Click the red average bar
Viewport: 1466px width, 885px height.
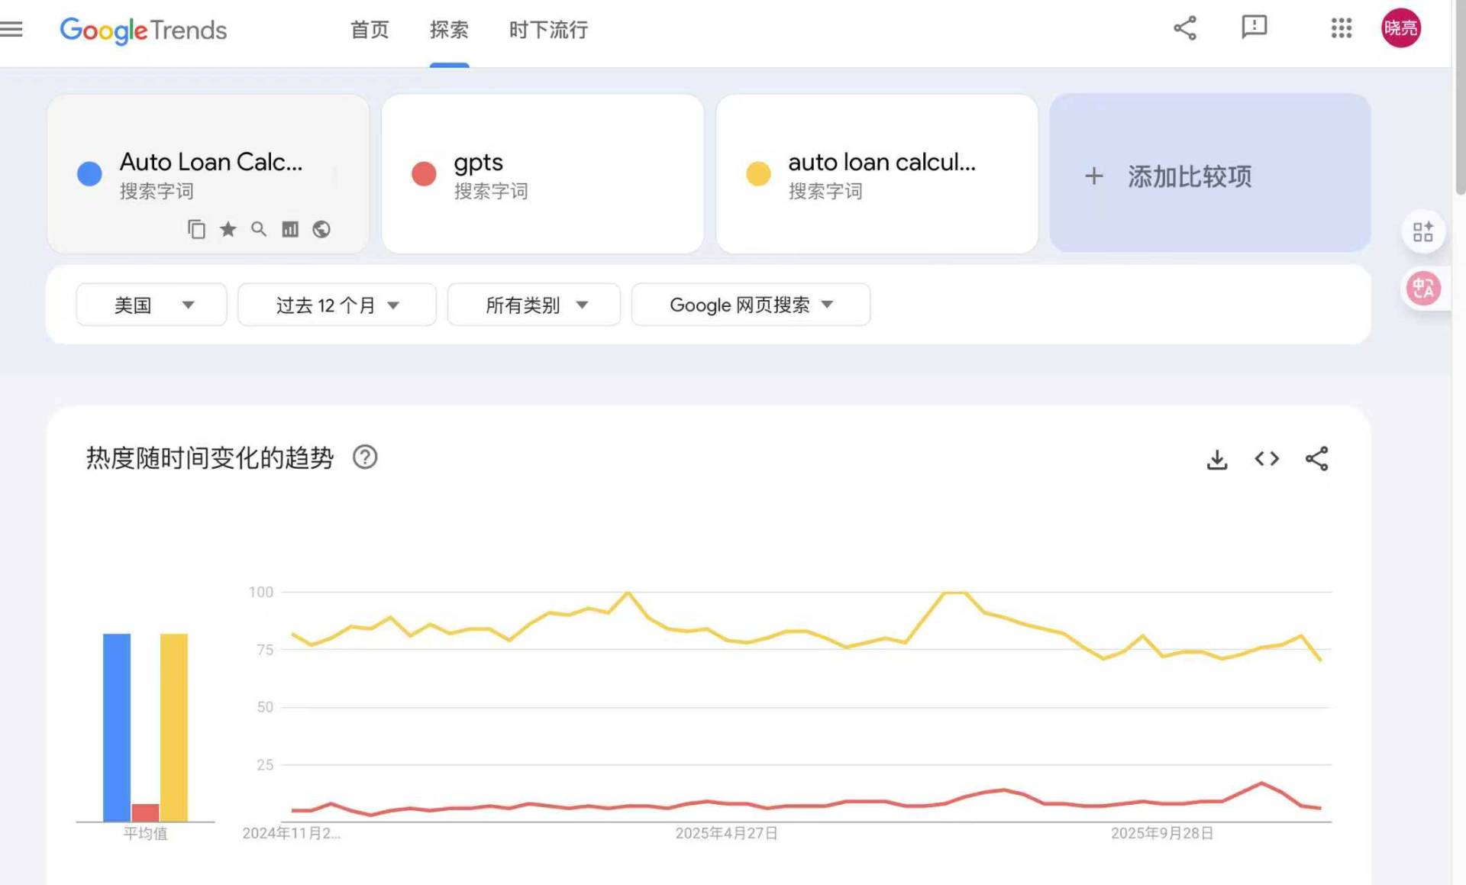(145, 812)
